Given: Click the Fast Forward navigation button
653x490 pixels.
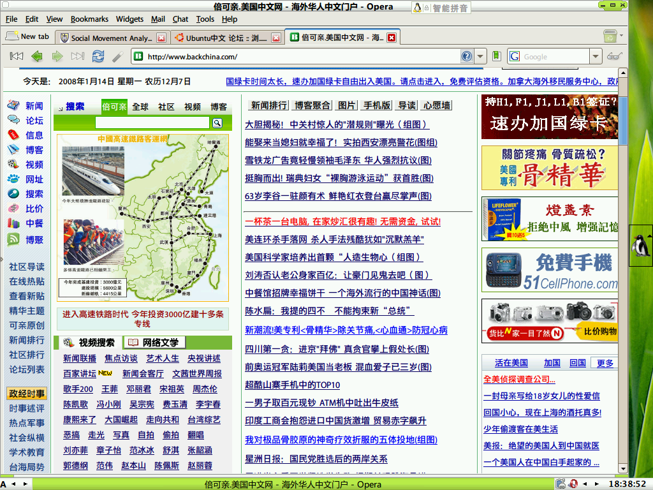Looking at the screenshot, I should pos(78,56).
